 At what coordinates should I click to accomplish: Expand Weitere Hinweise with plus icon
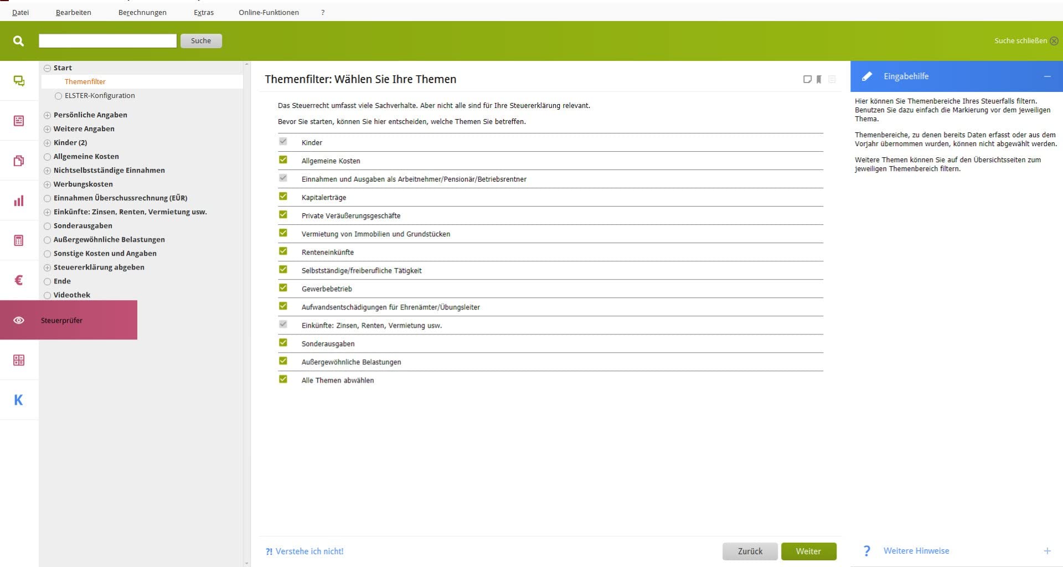point(1047,551)
